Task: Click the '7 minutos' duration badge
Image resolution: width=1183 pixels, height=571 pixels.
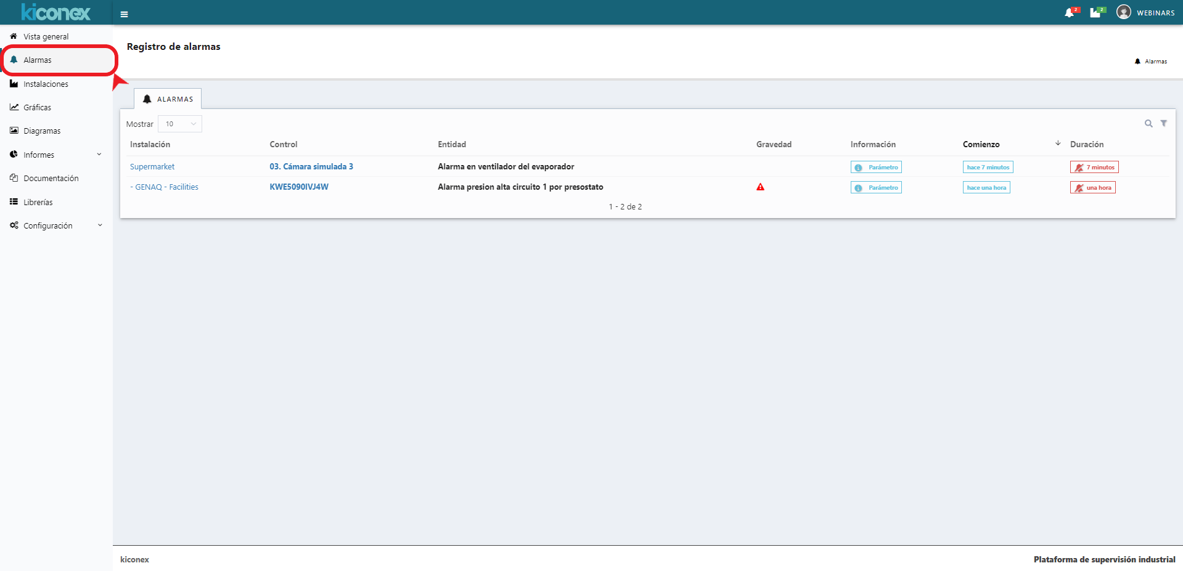Action: (x=1094, y=168)
